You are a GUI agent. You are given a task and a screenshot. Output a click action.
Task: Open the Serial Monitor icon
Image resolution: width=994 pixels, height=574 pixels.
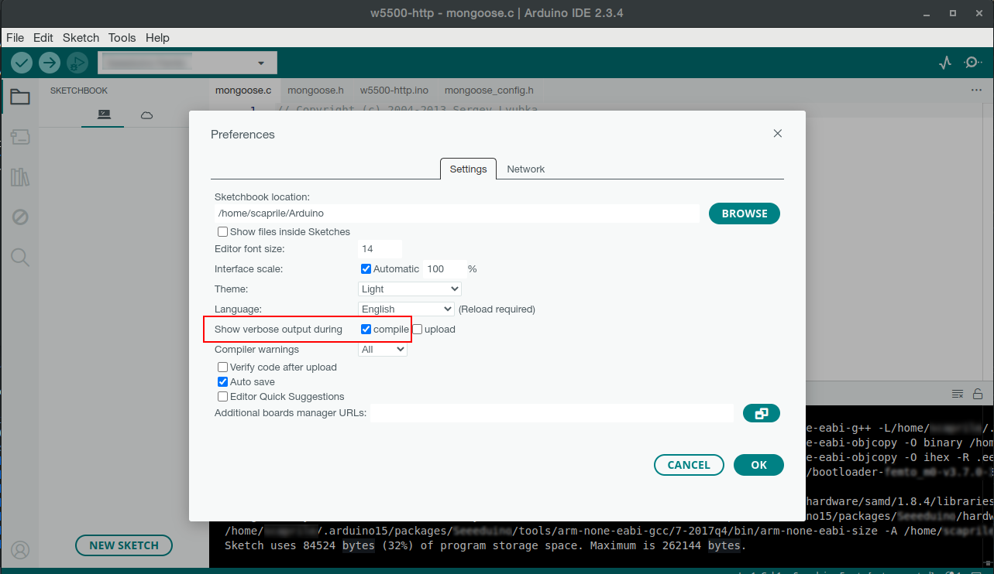972,63
